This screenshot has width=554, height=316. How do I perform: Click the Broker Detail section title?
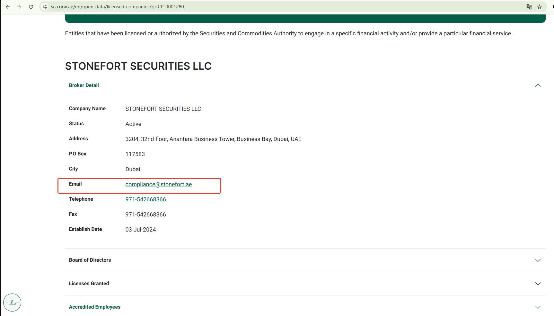(x=84, y=85)
